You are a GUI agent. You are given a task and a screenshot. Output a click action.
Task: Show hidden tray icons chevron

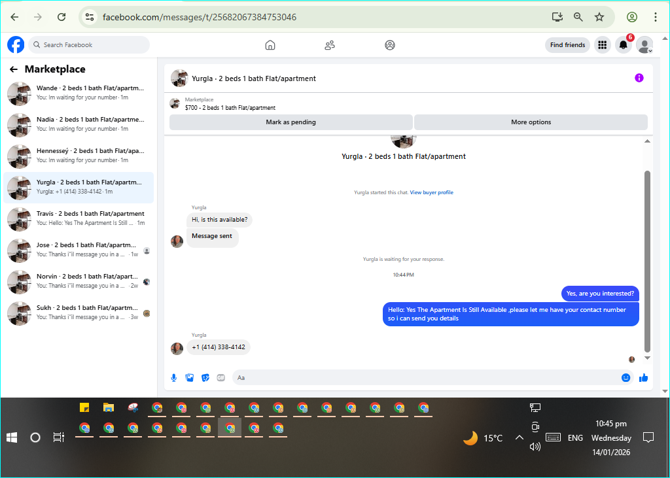coord(519,437)
